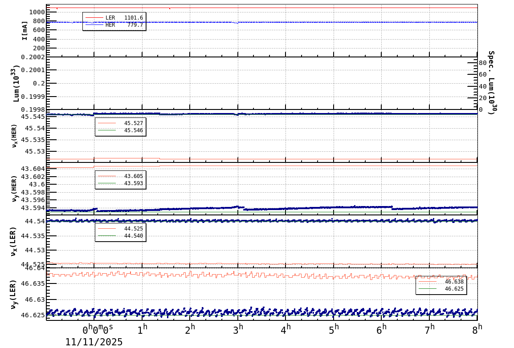Click the blue 43.594 measurement trace

(267, 207)
